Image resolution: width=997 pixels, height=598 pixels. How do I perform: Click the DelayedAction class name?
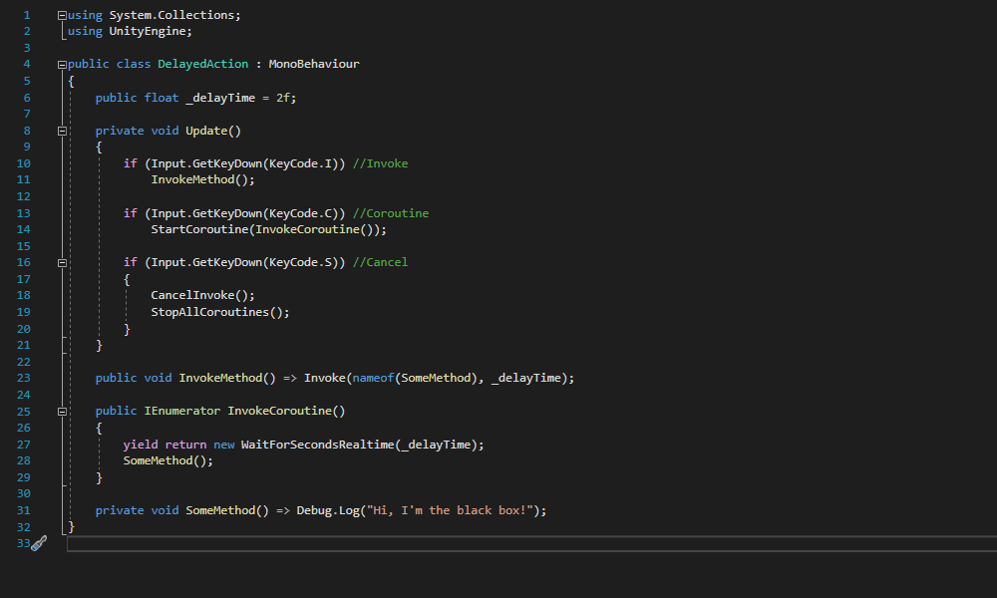(x=202, y=64)
